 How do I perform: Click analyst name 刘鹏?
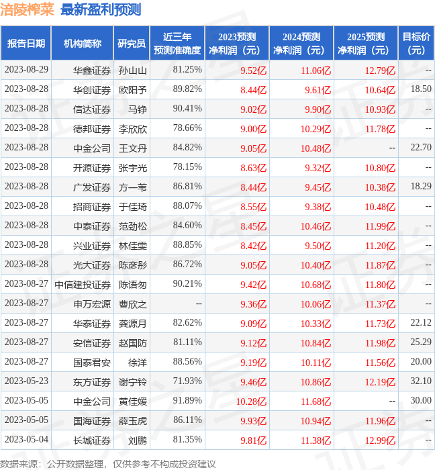coord(138,440)
